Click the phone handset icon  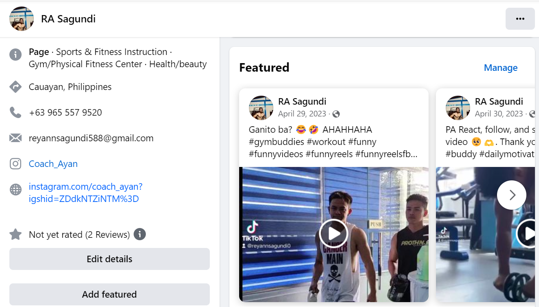(15, 112)
